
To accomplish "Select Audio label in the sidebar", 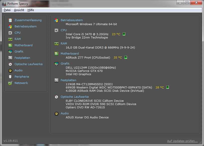I will click(19, 70).
